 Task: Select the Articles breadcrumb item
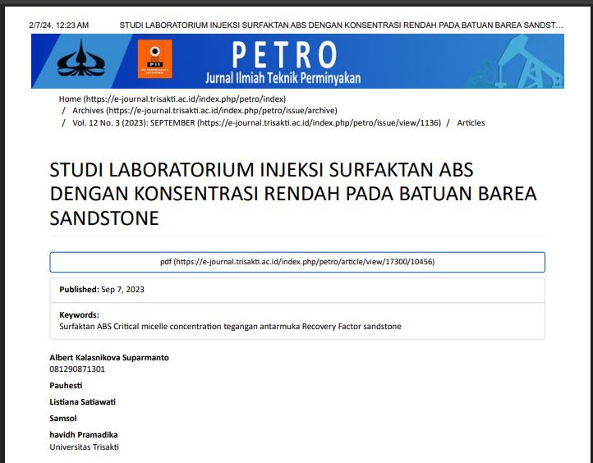[471, 123]
